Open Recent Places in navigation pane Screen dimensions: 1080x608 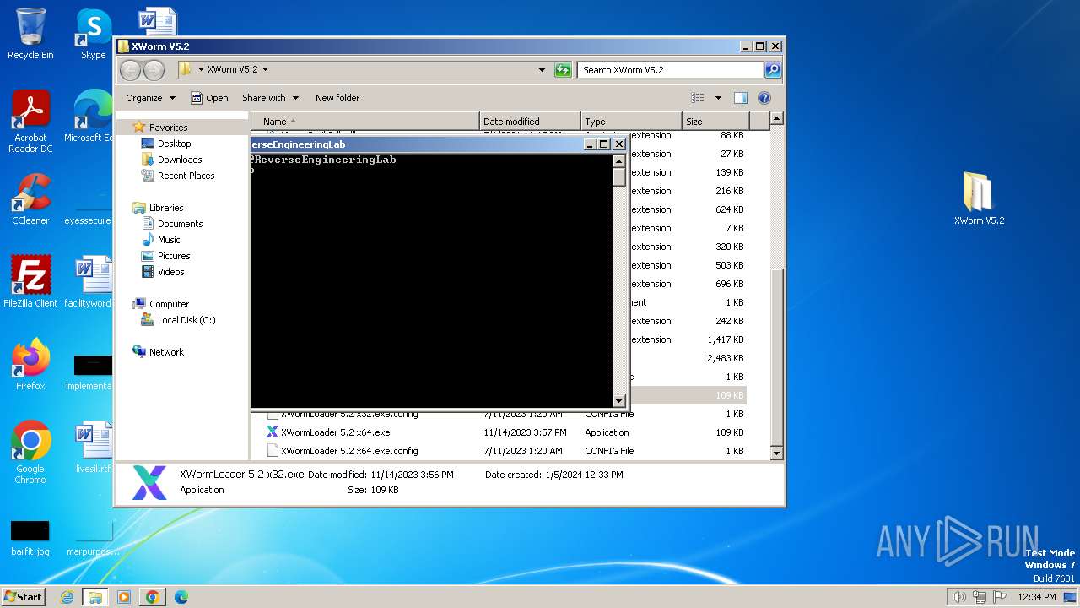click(186, 176)
